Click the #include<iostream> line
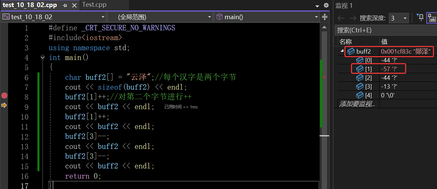This screenshot has height=189, width=437. 85,38
